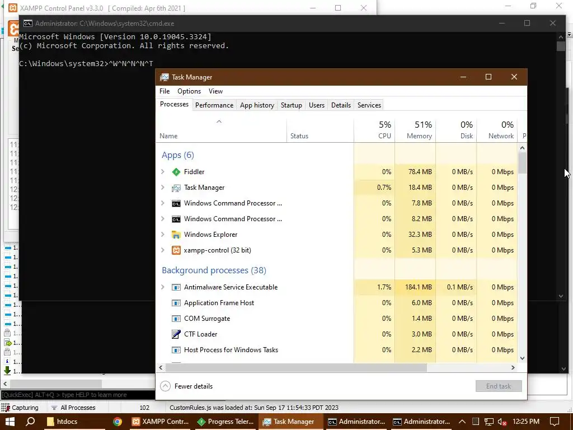Click the CTF Loader pen icon
Screen dimensions: 573x430
click(x=176, y=334)
